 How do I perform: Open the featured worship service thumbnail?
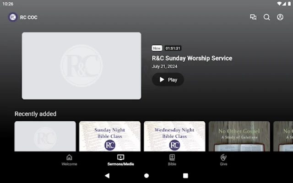pos(81,66)
